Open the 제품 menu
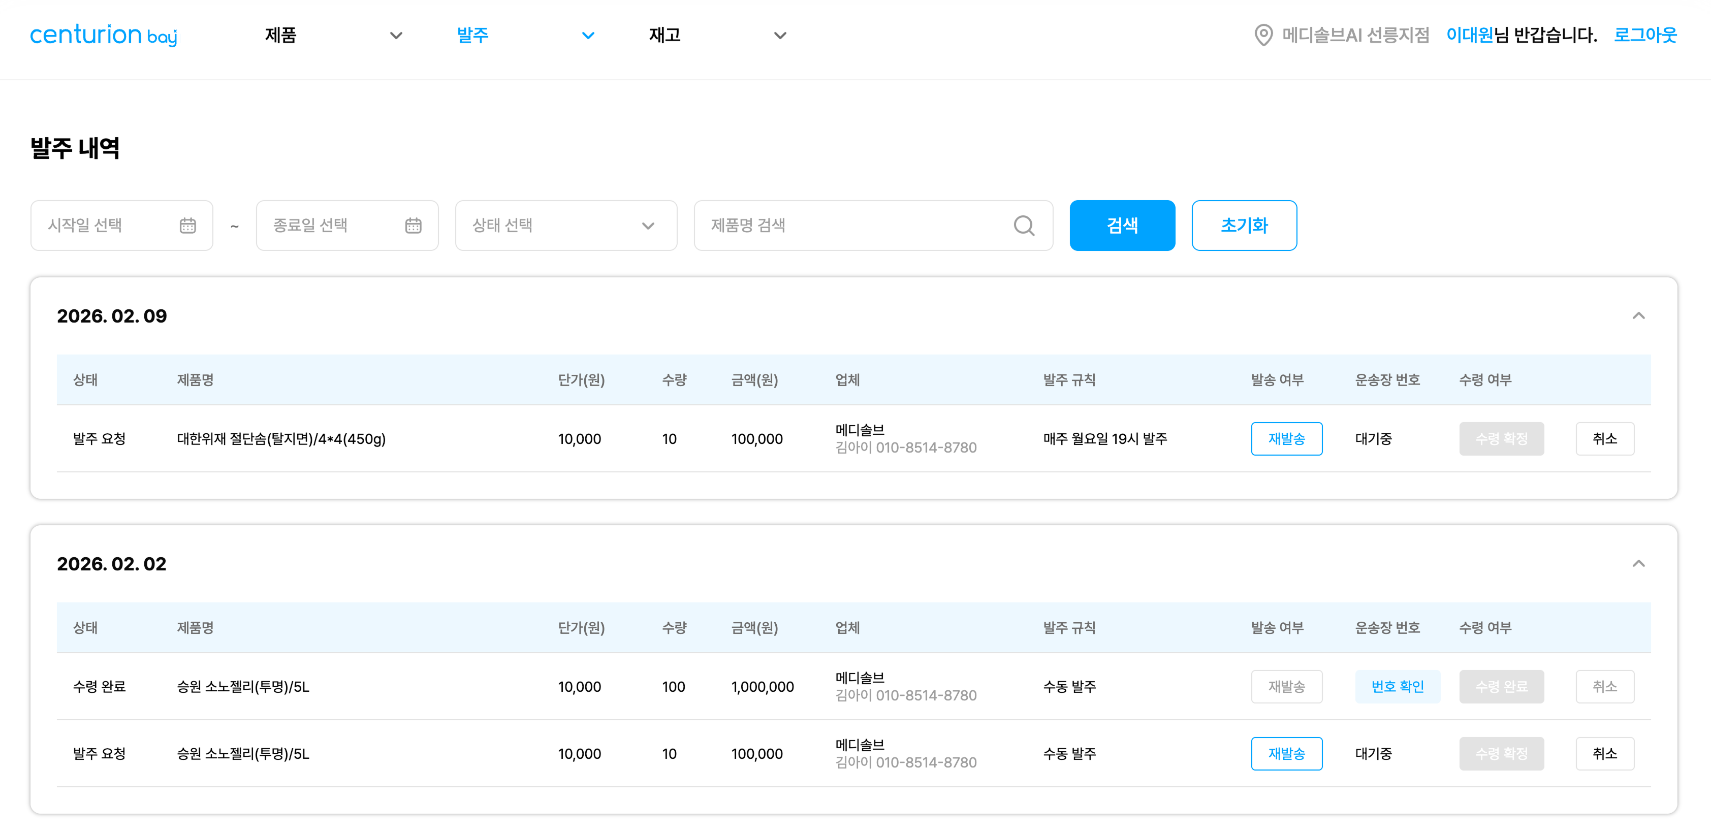 [x=280, y=35]
